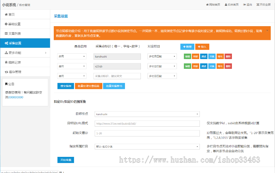The height and width of the screenshot is (173, 275).
Task: Click green 编辑 button for x23qb
Action: [x=187, y=66]
